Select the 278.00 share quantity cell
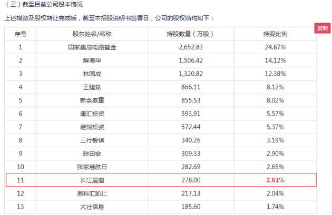This screenshot has width=332, height=215. click(184, 180)
